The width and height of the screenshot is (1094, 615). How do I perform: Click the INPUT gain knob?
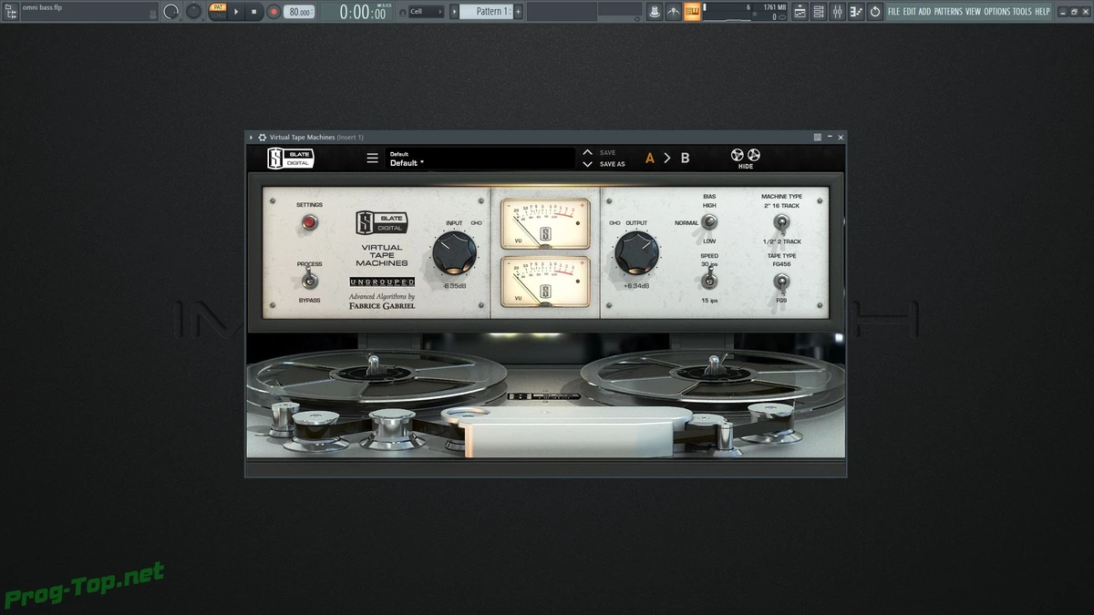[x=453, y=252]
